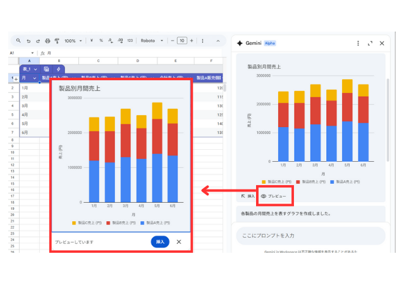404x285 pixels.
Task: Click the redo arrow icon
Action: tap(38, 40)
